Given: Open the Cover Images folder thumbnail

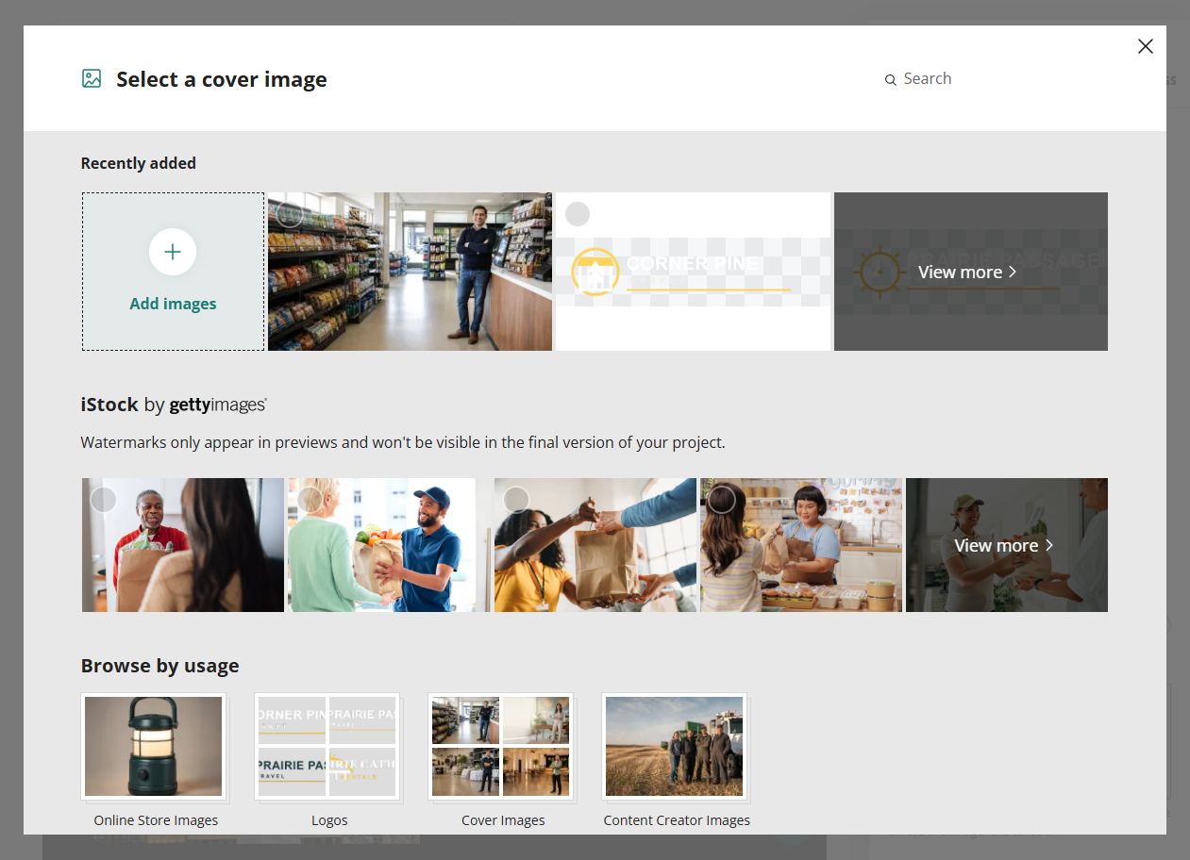Looking at the screenshot, I should (x=501, y=747).
